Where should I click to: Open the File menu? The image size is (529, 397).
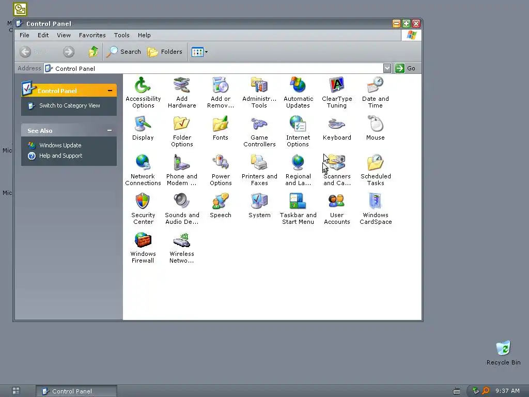tap(24, 35)
